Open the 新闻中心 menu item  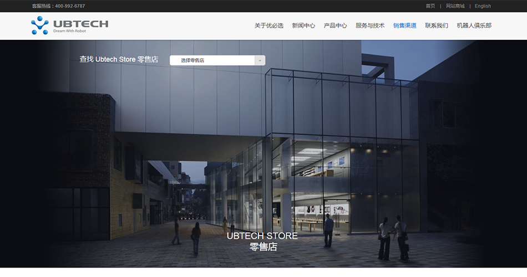coord(303,25)
